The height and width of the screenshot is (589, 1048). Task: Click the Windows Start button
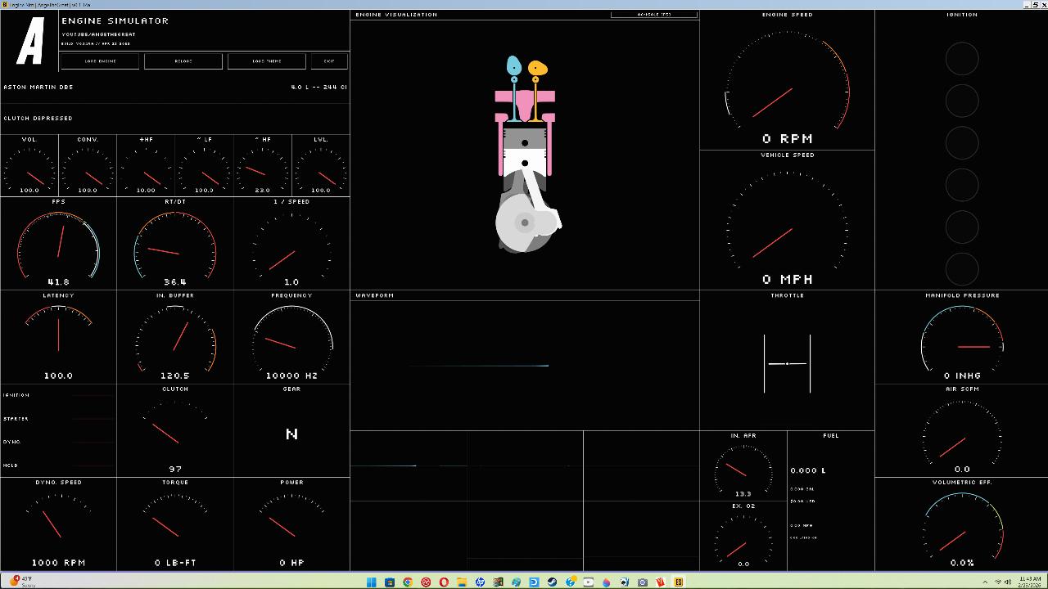pos(372,582)
